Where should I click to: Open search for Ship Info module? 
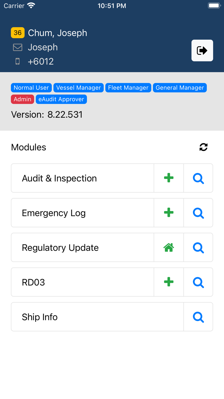(198, 317)
